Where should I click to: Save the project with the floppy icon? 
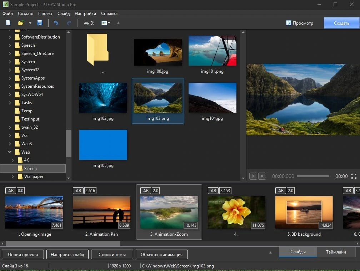click(x=40, y=23)
